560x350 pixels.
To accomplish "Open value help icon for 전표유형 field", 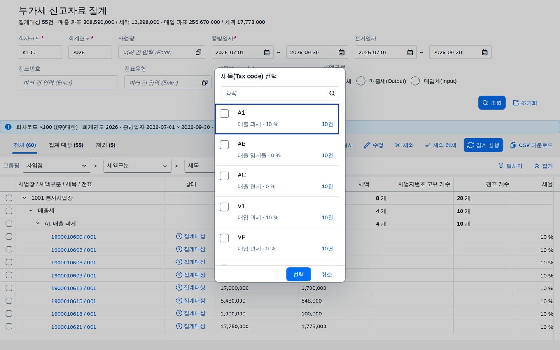I will [x=205, y=82].
